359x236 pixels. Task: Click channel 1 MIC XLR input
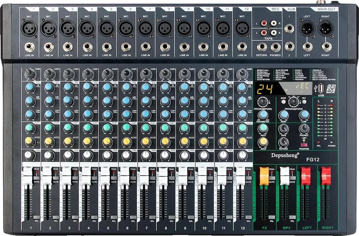(x=29, y=29)
